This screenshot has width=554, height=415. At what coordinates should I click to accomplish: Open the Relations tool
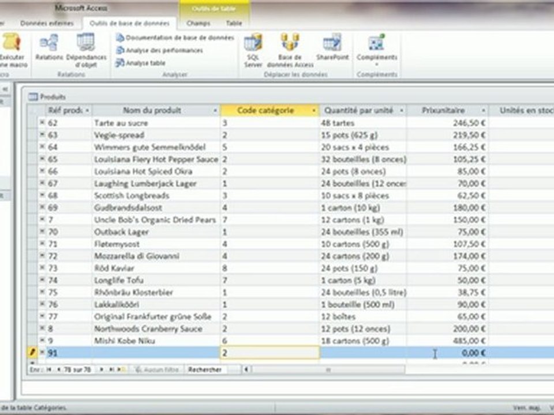(48, 47)
